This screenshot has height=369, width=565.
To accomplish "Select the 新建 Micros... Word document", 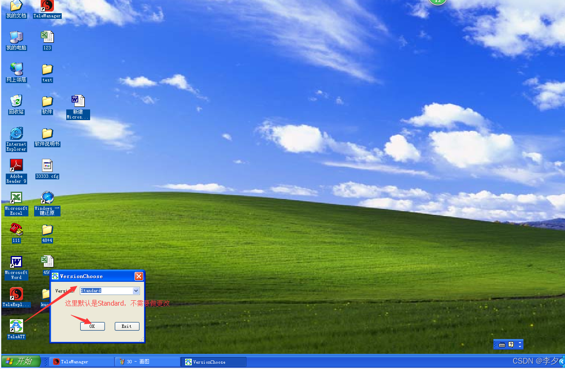I will (x=78, y=107).
